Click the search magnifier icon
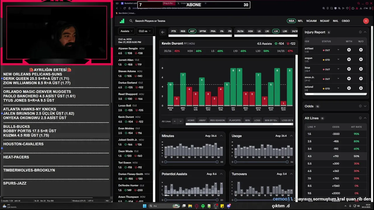 (131, 21)
